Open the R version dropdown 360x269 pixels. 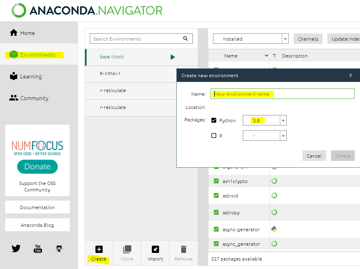(x=265, y=136)
